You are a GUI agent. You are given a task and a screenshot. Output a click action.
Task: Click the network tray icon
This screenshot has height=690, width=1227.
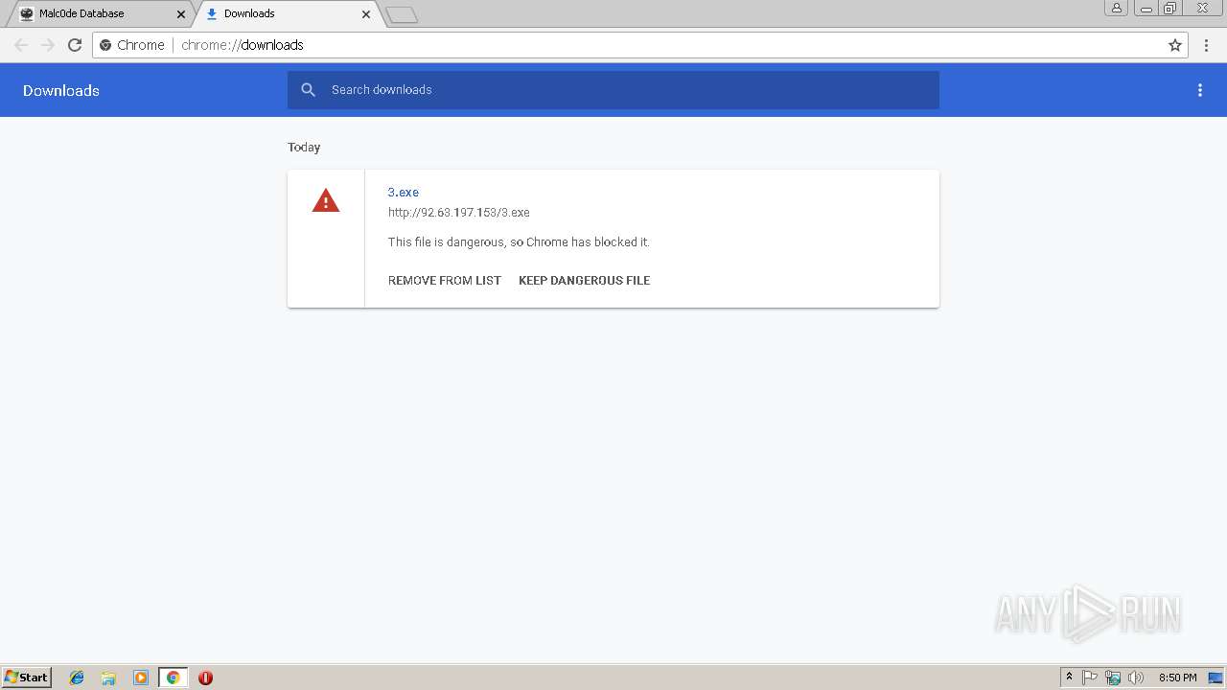click(1113, 678)
